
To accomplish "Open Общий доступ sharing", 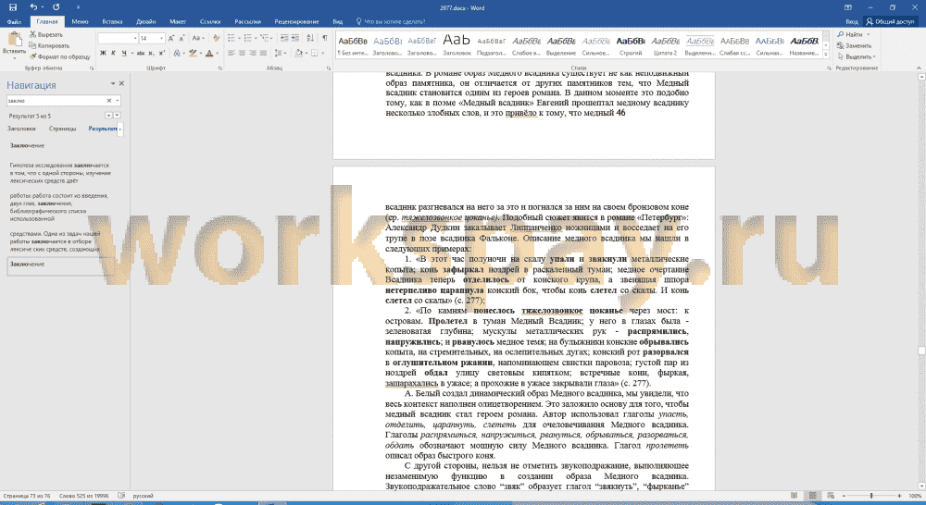I will [x=890, y=21].
